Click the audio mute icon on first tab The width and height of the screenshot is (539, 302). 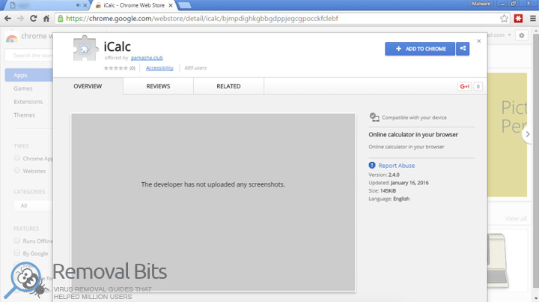click(x=79, y=5)
